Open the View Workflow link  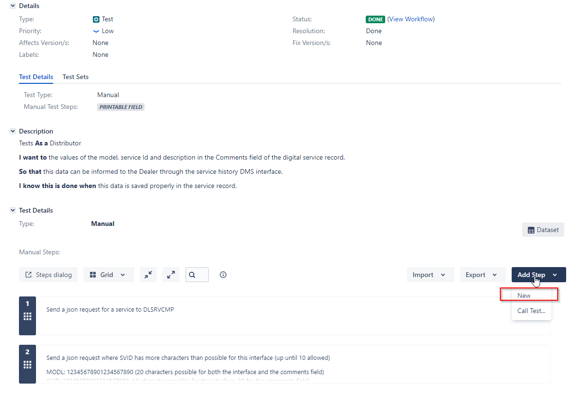point(411,19)
